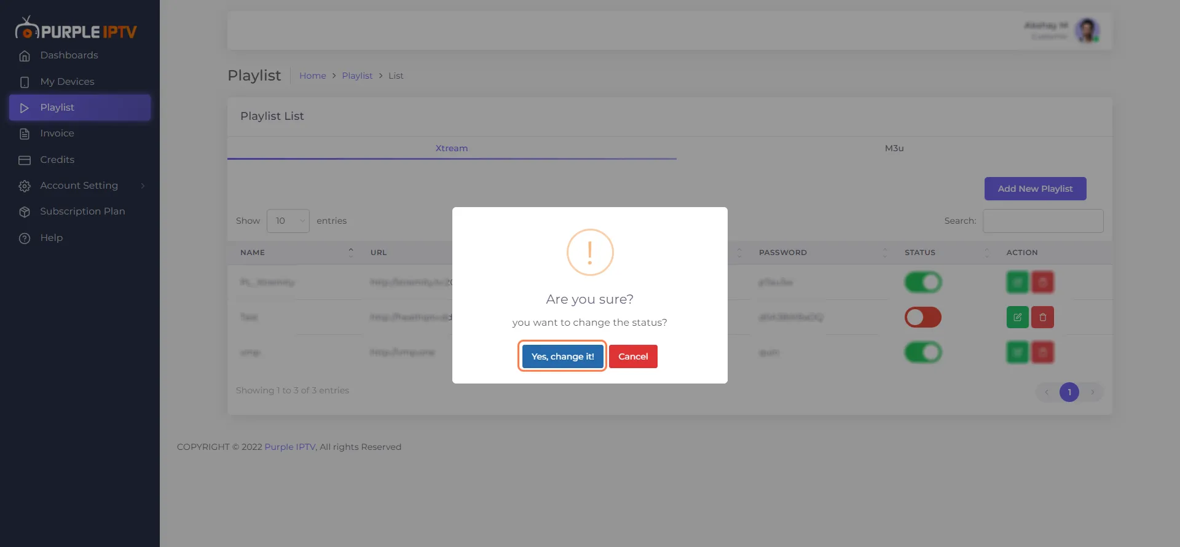The width and height of the screenshot is (1180, 547).
Task: Click Add New Playlist button
Action: 1035,189
